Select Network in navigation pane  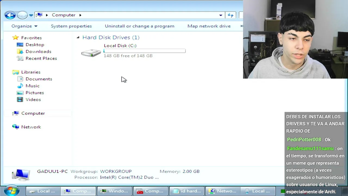pyautogui.click(x=31, y=127)
